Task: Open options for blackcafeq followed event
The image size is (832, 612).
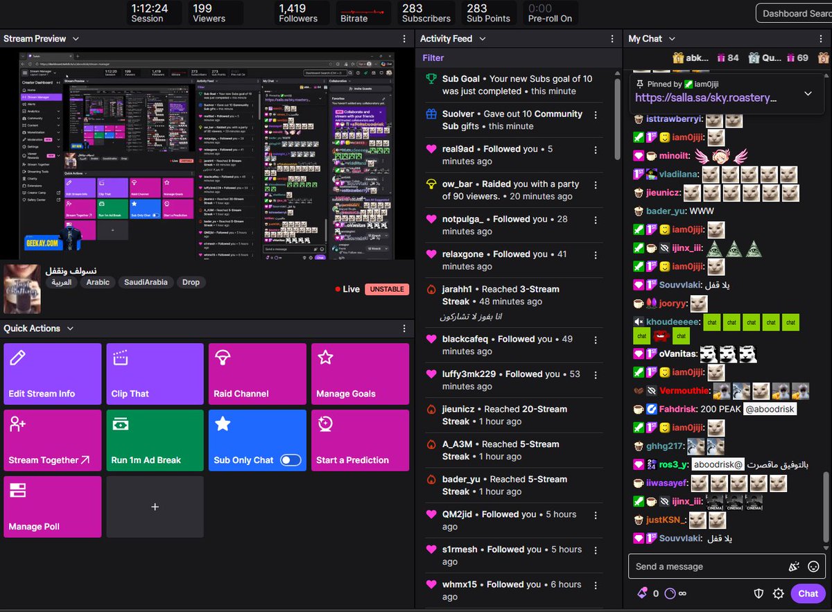Action: pos(596,340)
